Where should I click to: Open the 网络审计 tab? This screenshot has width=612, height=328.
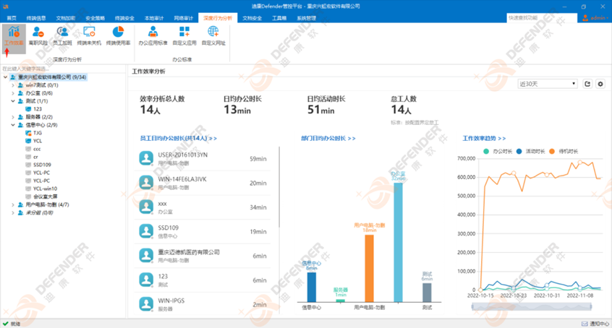184,18
